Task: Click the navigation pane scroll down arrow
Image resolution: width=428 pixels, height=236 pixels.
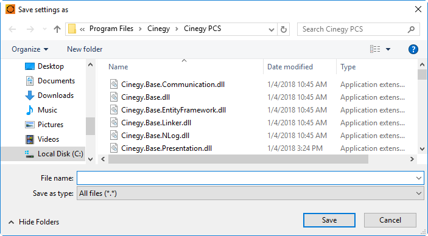Action: click(90, 159)
